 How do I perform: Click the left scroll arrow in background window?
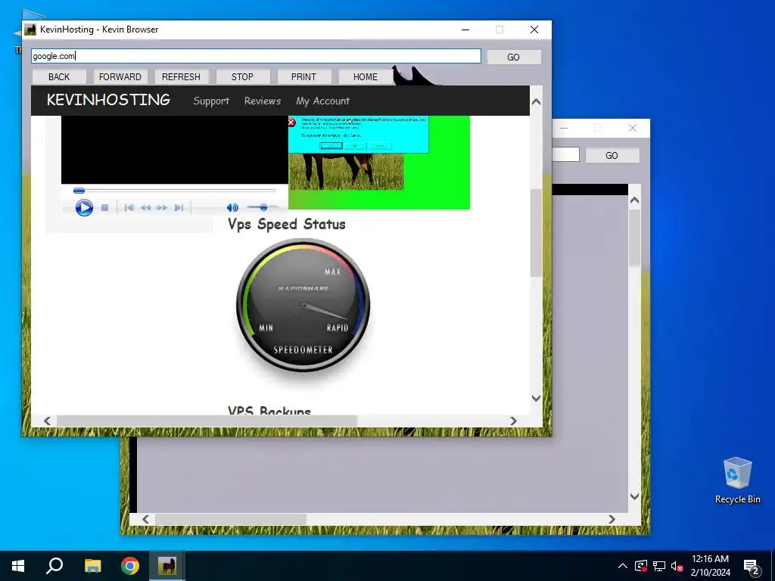click(x=145, y=519)
